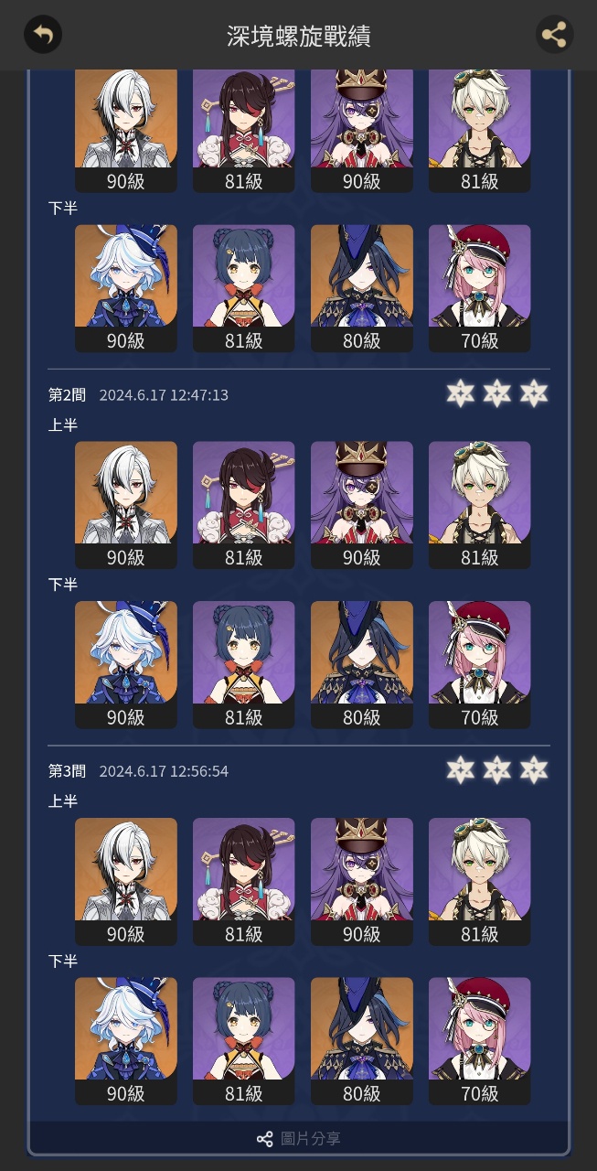
Task: Click the middle star of 第3間
Action: pos(496,770)
